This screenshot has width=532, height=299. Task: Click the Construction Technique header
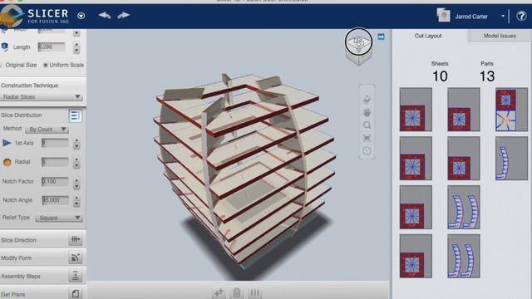coord(30,86)
